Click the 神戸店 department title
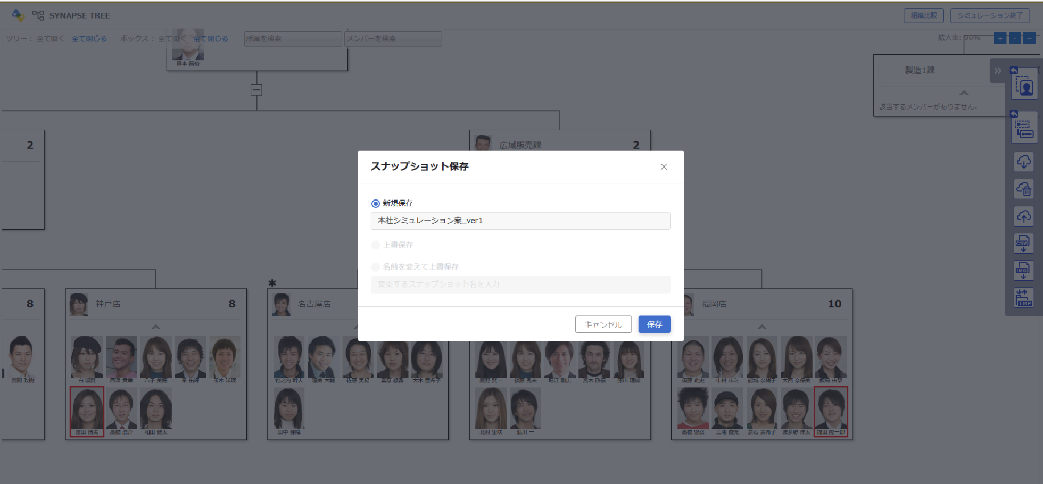 [108, 304]
